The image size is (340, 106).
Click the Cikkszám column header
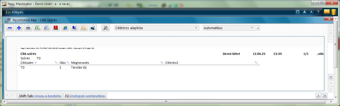coord(27,63)
